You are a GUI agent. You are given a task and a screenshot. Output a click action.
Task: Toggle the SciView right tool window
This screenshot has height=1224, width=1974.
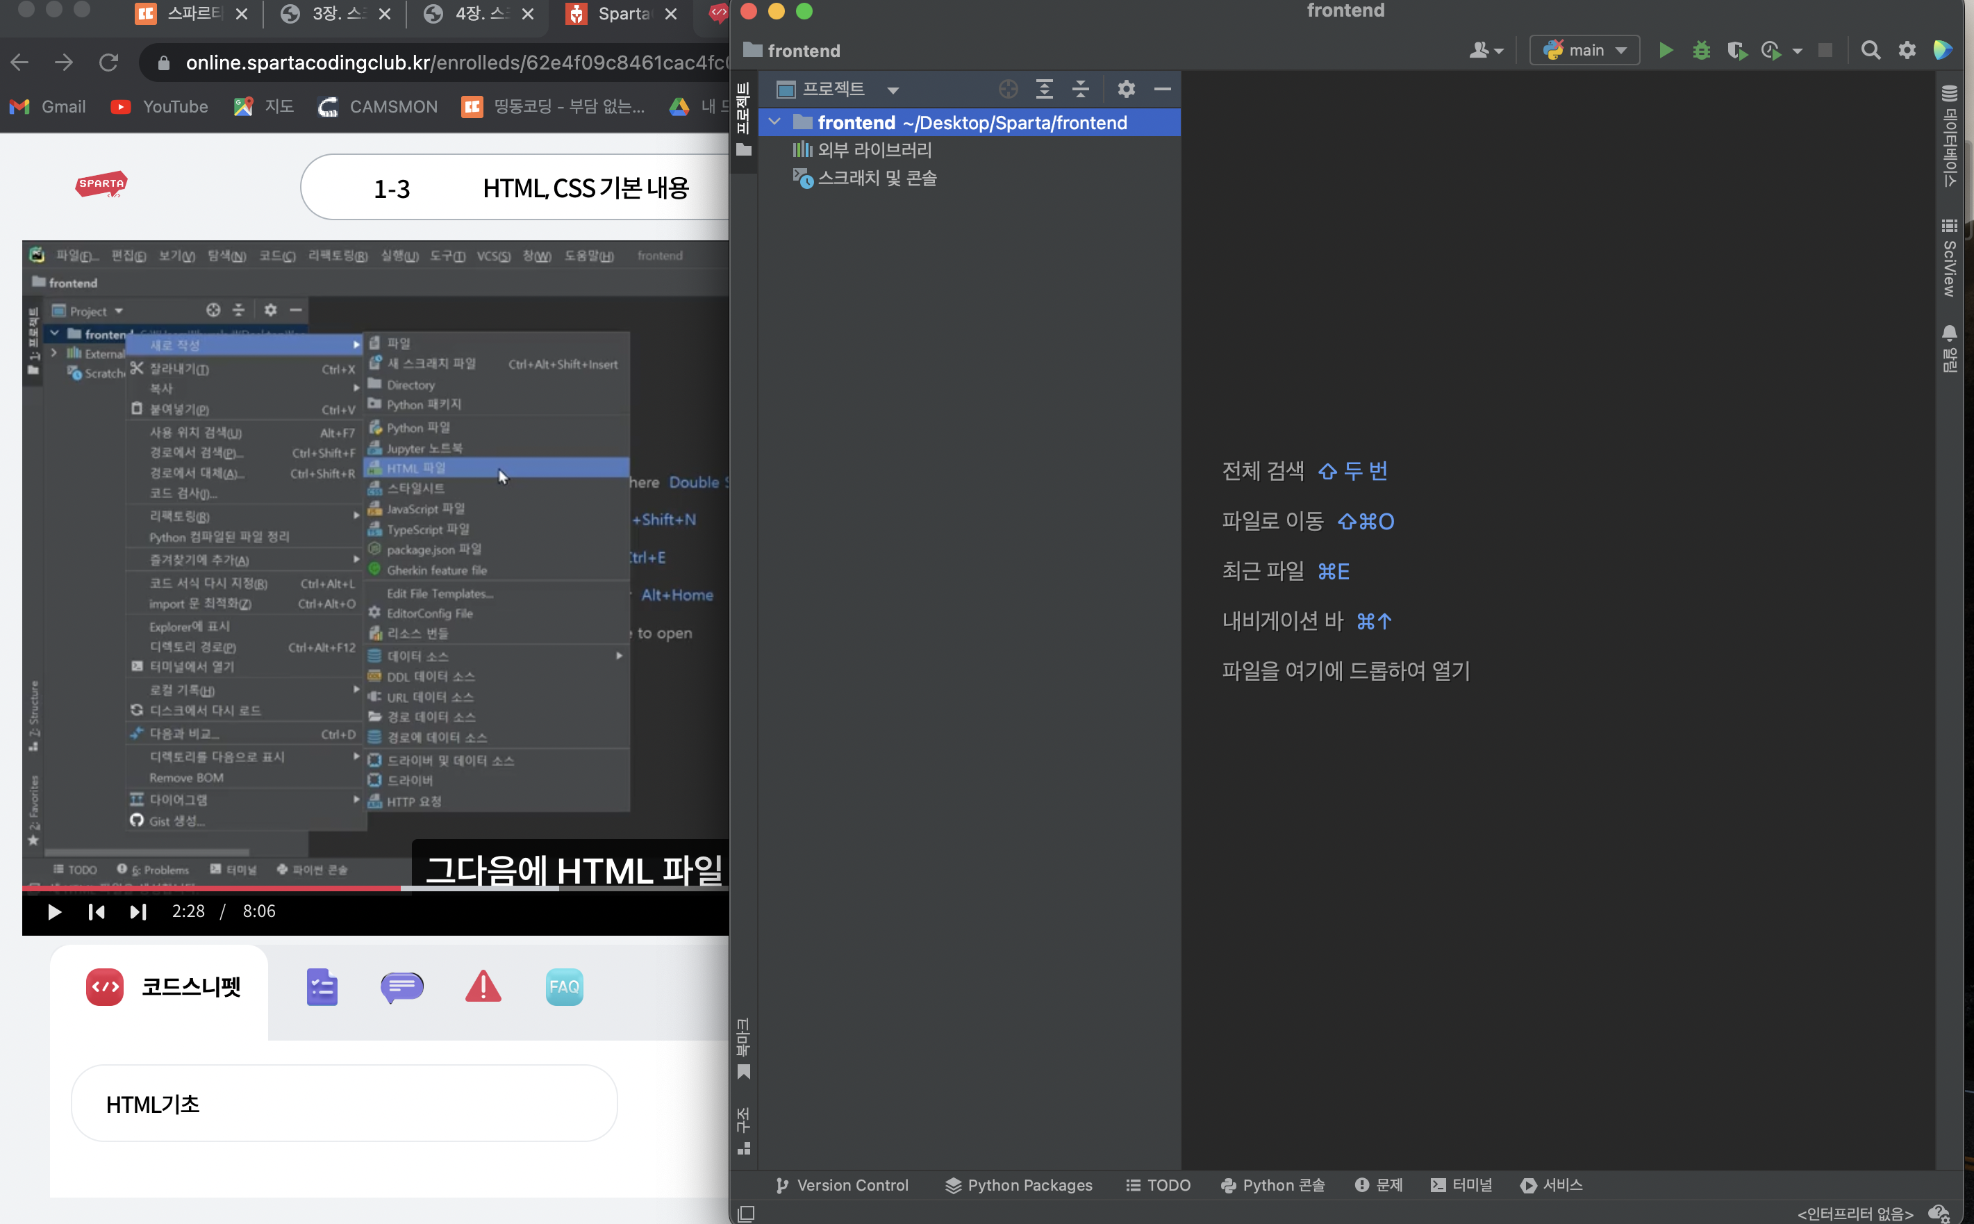pyautogui.click(x=1949, y=258)
